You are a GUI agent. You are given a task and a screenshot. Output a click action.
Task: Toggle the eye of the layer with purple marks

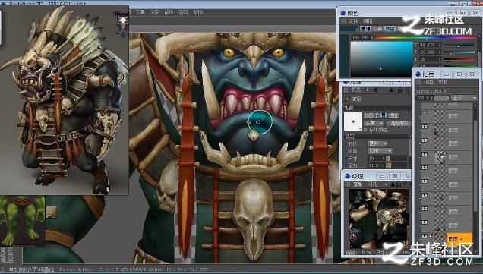click(x=425, y=127)
